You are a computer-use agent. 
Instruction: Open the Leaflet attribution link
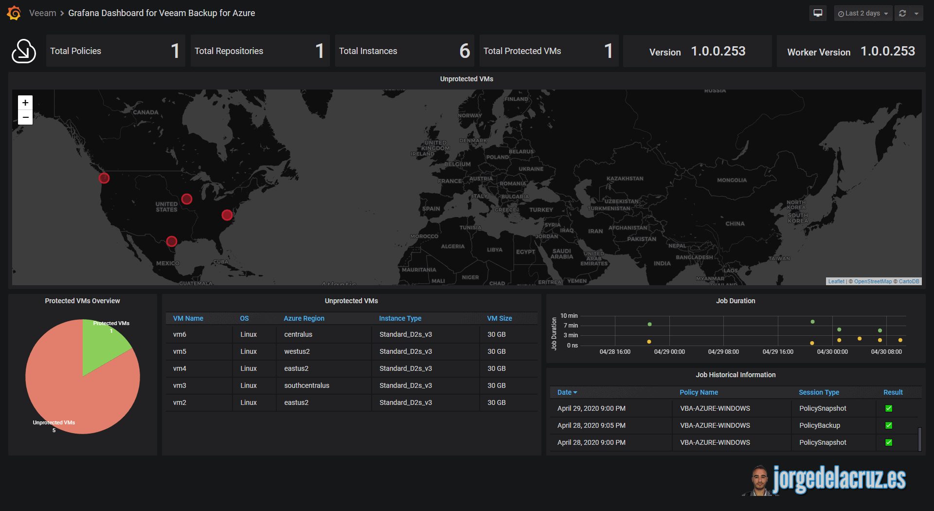(836, 281)
